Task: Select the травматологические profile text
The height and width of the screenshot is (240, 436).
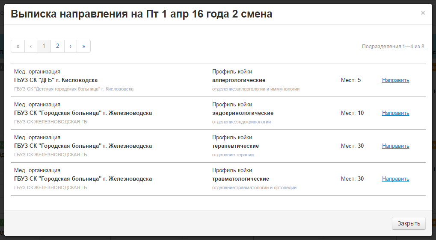Action: tap(240, 179)
